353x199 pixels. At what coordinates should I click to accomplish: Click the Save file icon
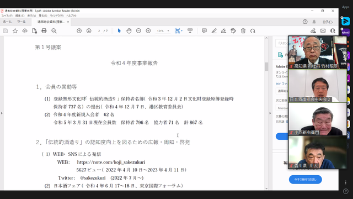[x=6, y=31]
